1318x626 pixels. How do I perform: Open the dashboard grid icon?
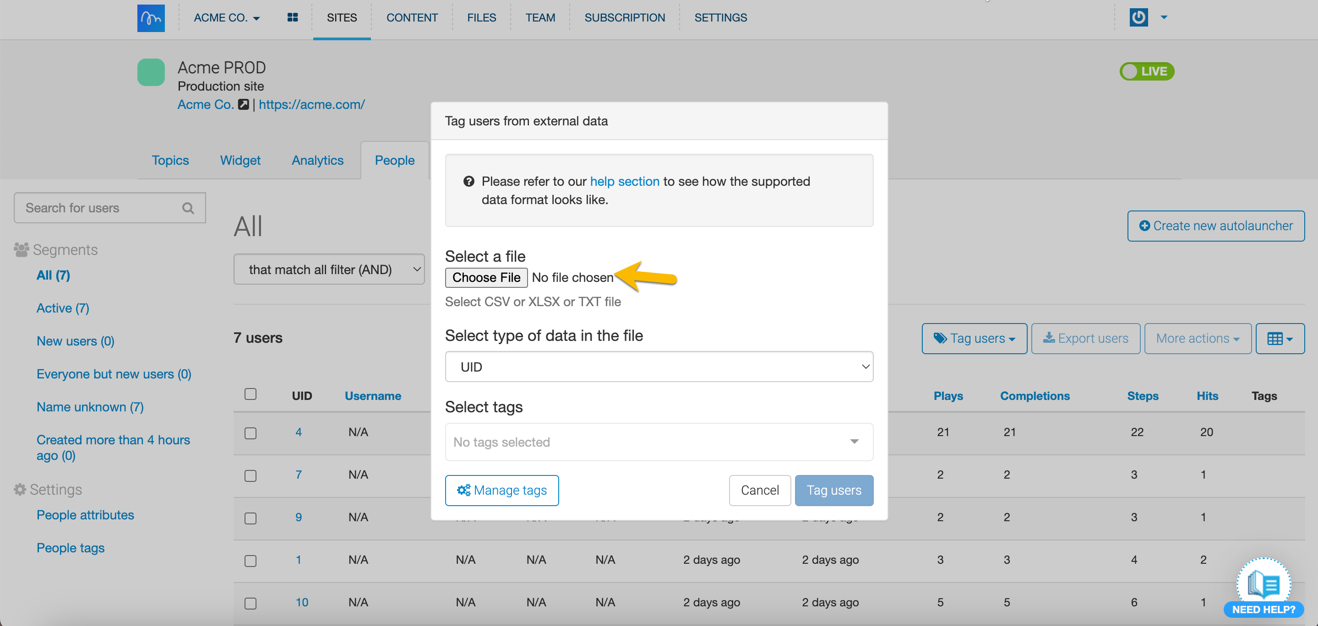click(x=293, y=18)
